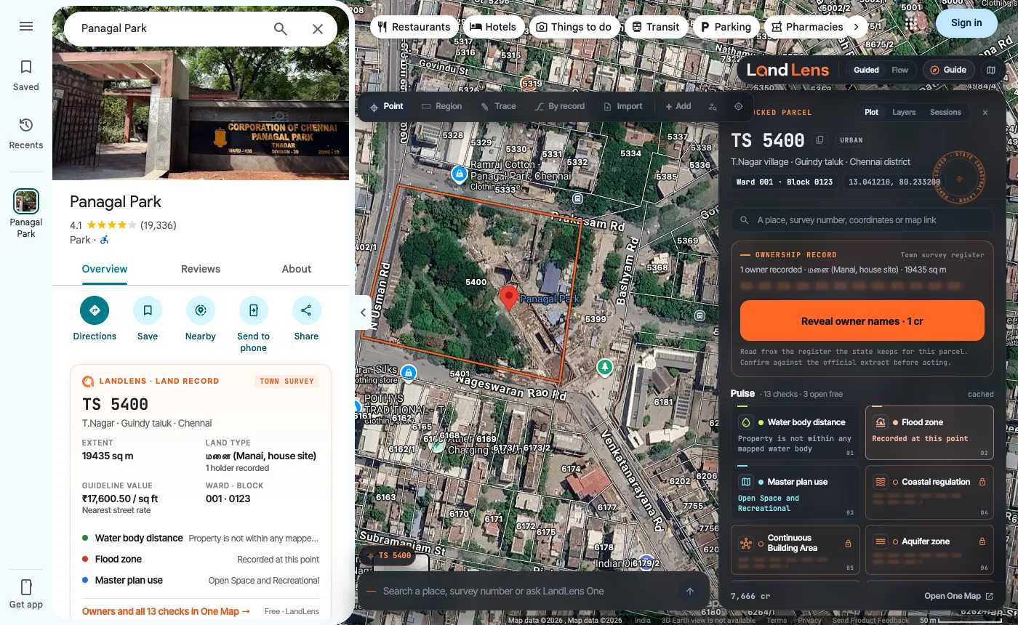Open the Google apps grid icon
1018x625 pixels.
(x=912, y=23)
